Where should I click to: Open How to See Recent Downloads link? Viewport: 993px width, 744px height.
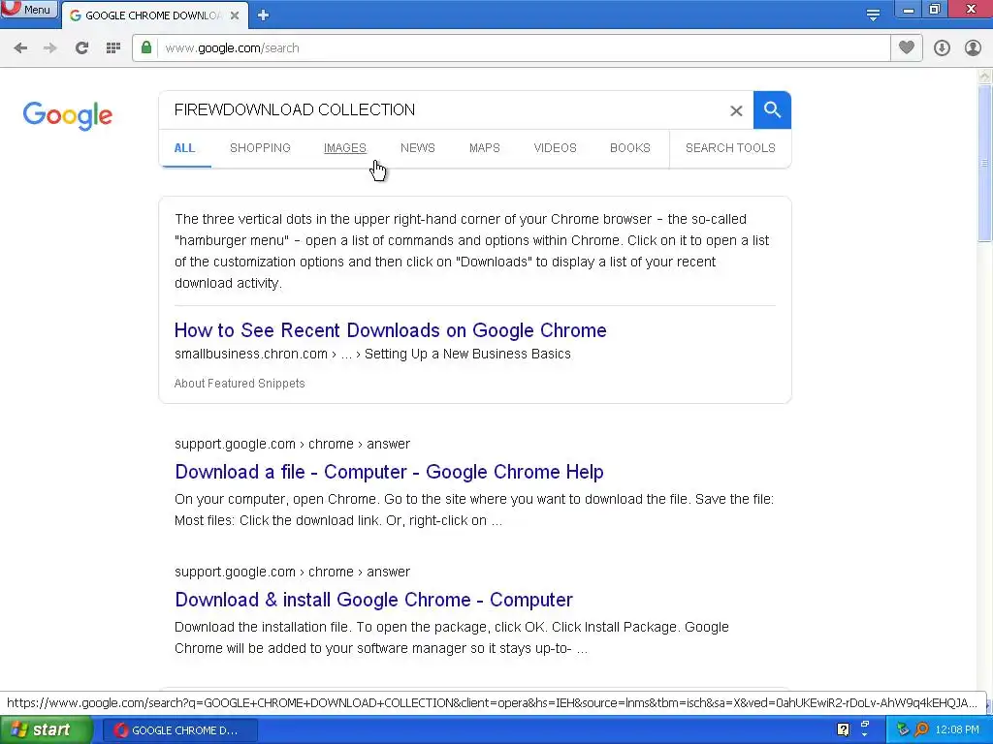point(390,330)
